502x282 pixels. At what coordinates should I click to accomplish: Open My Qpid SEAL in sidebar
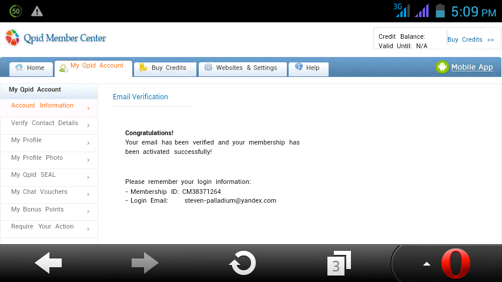pos(49,177)
